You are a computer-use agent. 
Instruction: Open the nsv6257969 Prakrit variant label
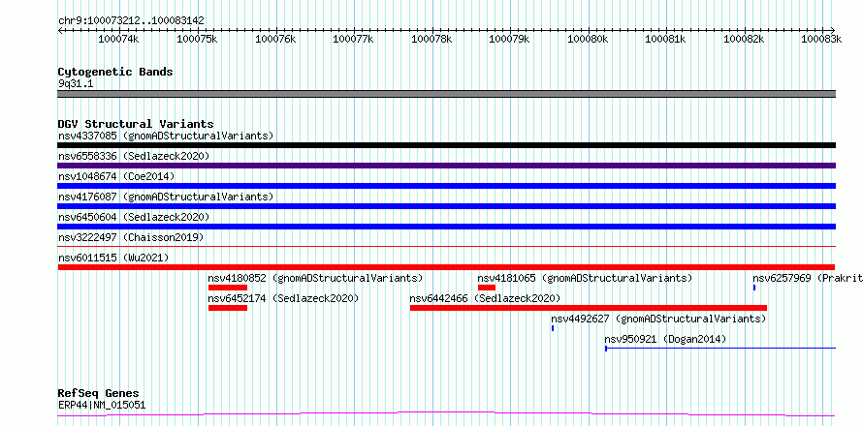808,278
